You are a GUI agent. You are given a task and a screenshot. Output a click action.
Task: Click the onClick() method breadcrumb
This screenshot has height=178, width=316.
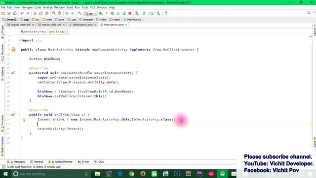[58, 32]
